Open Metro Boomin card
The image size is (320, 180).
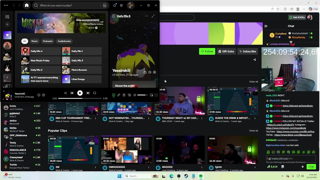pyautogui.click(x=82, y=70)
